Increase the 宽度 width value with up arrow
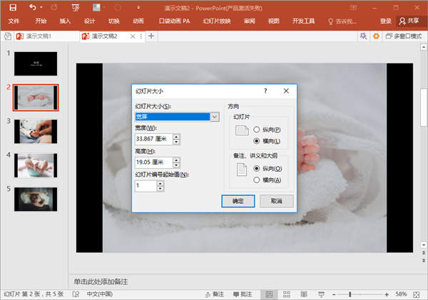The image size is (428, 300). (176, 137)
